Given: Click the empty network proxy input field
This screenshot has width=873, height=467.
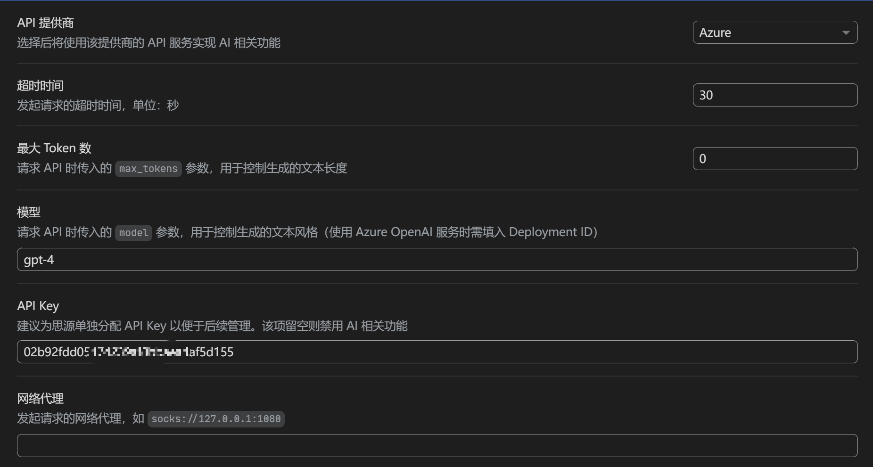Looking at the screenshot, I should click(x=436, y=445).
